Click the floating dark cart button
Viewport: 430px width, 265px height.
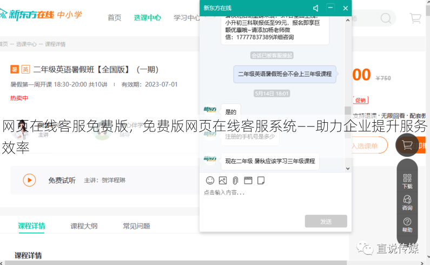coord(407,145)
